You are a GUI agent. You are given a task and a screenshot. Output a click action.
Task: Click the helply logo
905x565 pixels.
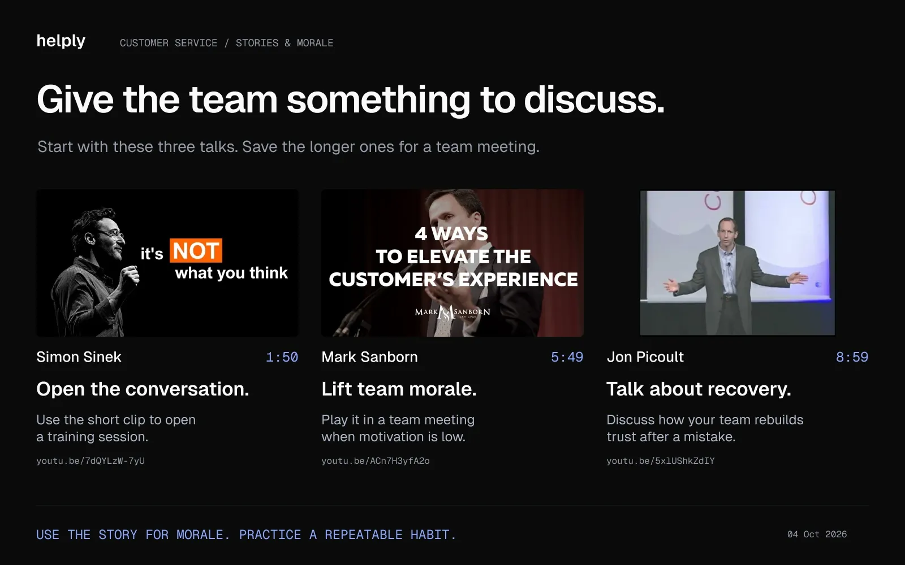click(x=61, y=41)
